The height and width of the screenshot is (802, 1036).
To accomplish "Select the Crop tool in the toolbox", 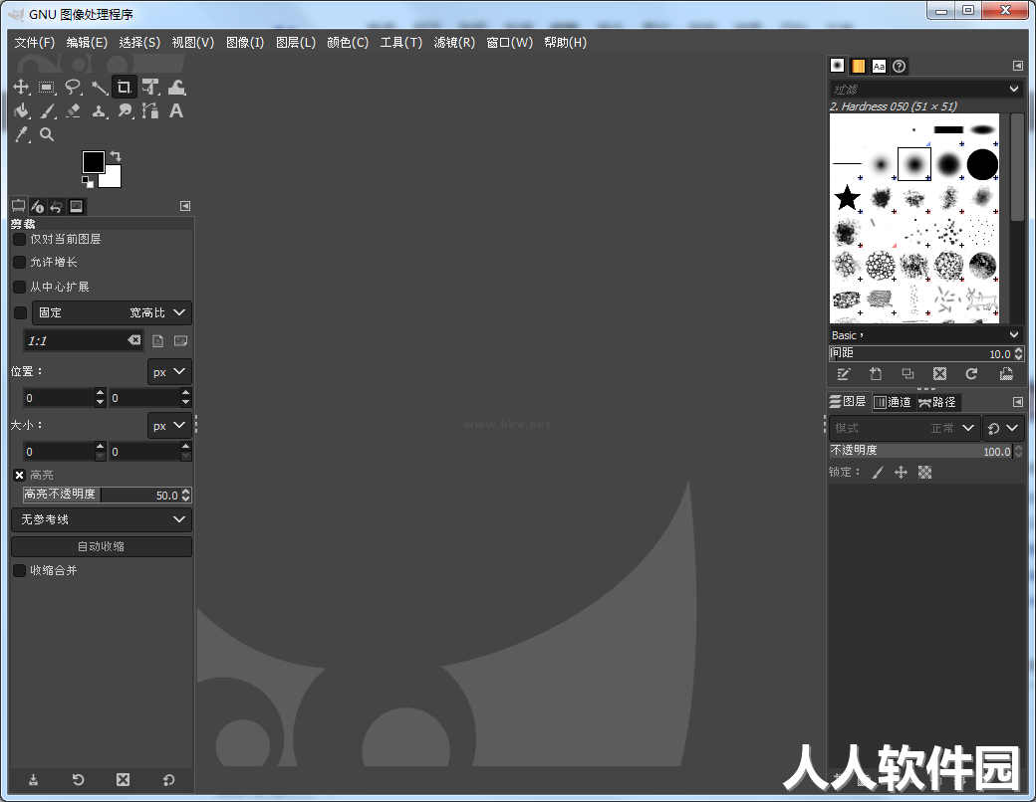I will pos(125,87).
